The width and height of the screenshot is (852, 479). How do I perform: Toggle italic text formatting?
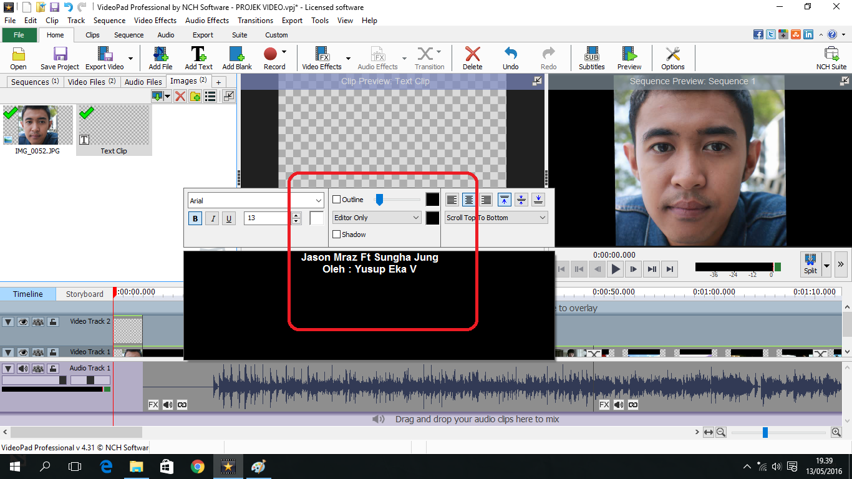tap(212, 218)
